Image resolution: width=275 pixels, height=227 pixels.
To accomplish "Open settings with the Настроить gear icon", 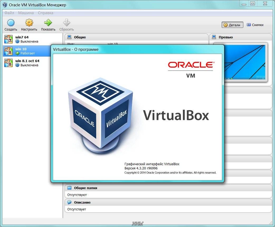I will pos(29,23).
